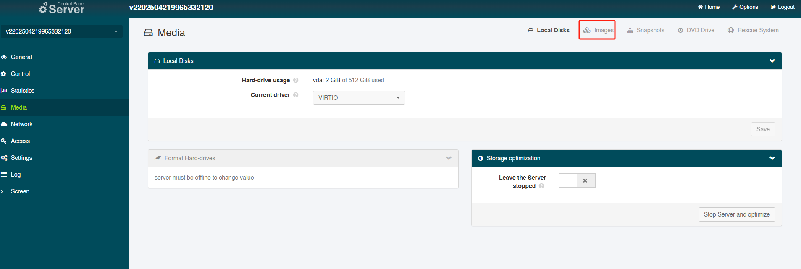Switch to the Snapshots tab
This screenshot has height=269, width=801.
coord(646,30)
